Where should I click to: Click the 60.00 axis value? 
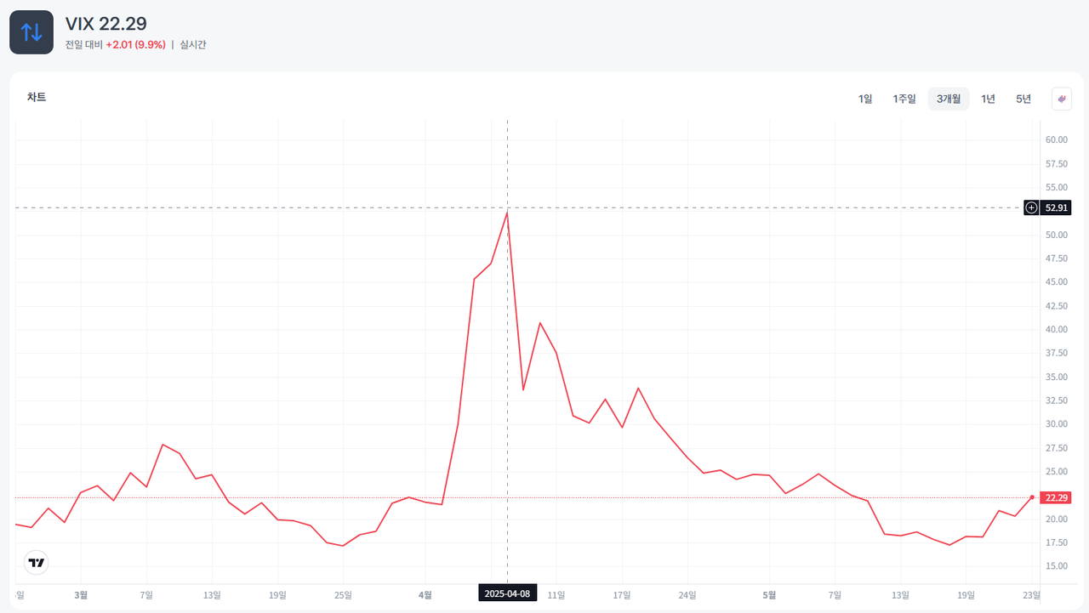(1057, 139)
